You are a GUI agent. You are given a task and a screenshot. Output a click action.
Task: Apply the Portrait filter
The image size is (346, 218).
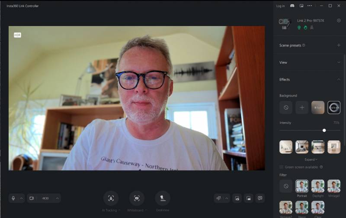(302, 186)
